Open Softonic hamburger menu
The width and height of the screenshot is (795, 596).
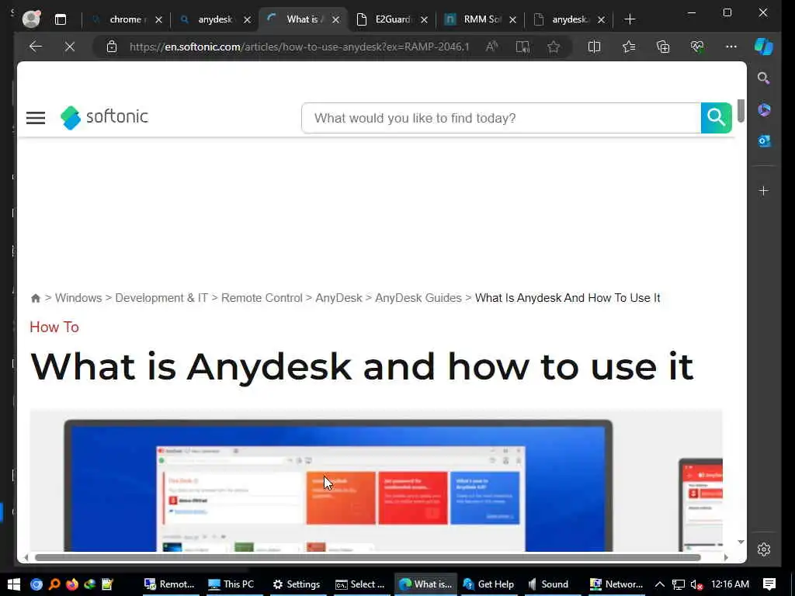[x=36, y=118]
